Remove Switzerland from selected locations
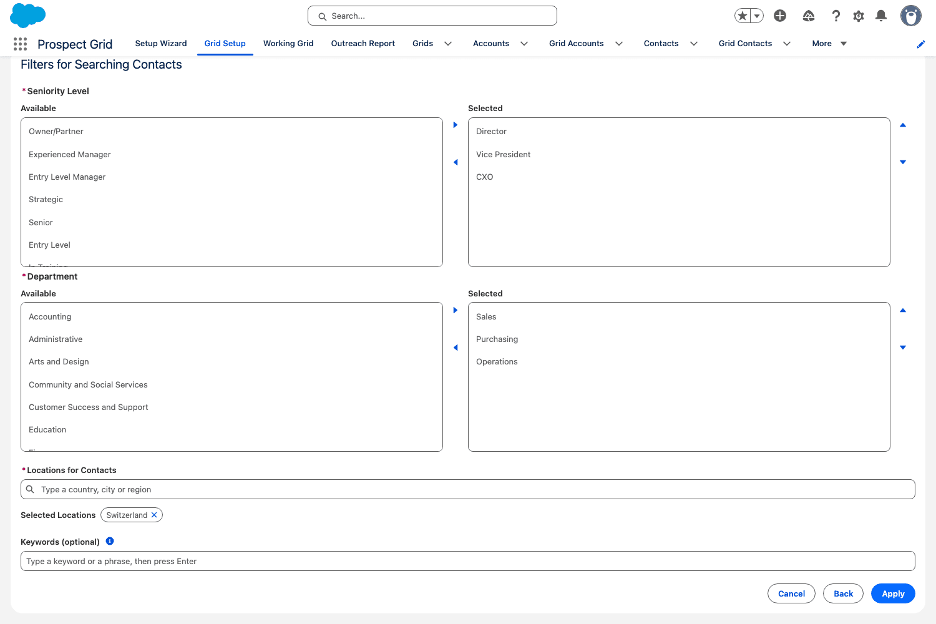The height and width of the screenshot is (624, 936). pyautogui.click(x=154, y=515)
